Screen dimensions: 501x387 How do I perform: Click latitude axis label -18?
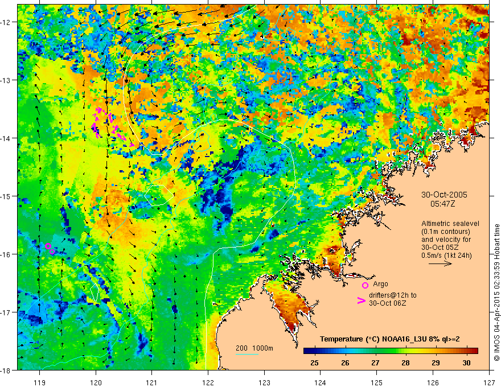click(6, 370)
